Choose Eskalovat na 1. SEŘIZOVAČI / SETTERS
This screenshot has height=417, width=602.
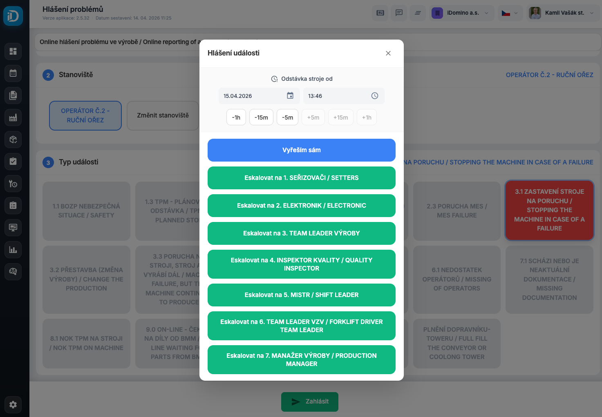(x=301, y=178)
